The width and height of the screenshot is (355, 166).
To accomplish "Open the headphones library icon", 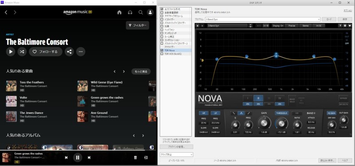I will (x=130, y=12).
